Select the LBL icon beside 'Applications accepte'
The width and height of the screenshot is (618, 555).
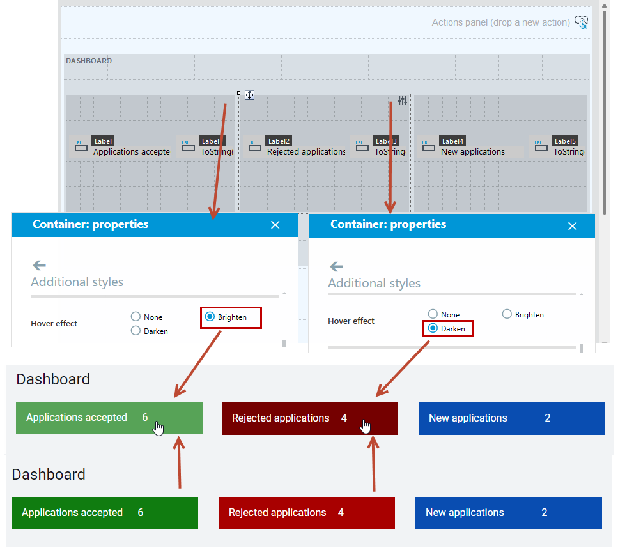click(81, 146)
